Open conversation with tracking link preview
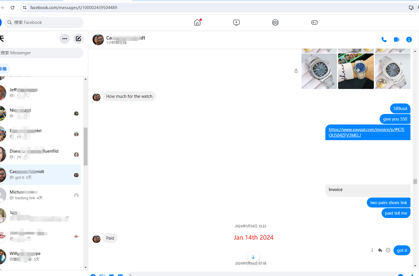The image size is (419, 276). 40,195
